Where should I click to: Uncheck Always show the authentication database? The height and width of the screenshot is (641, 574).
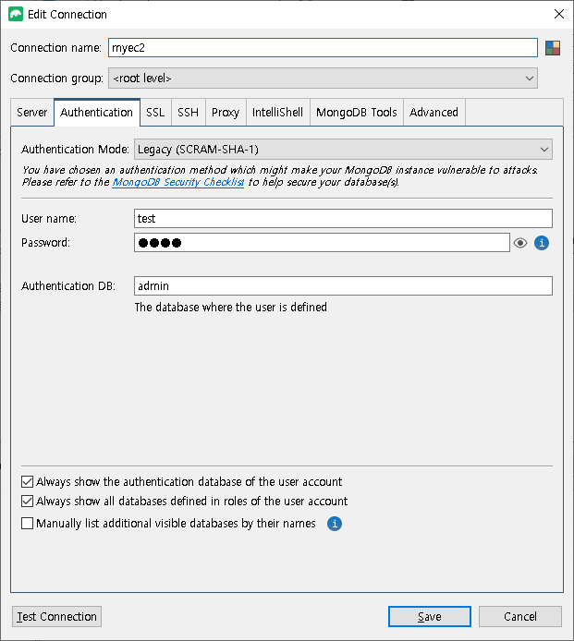pyautogui.click(x=27, y=481)
